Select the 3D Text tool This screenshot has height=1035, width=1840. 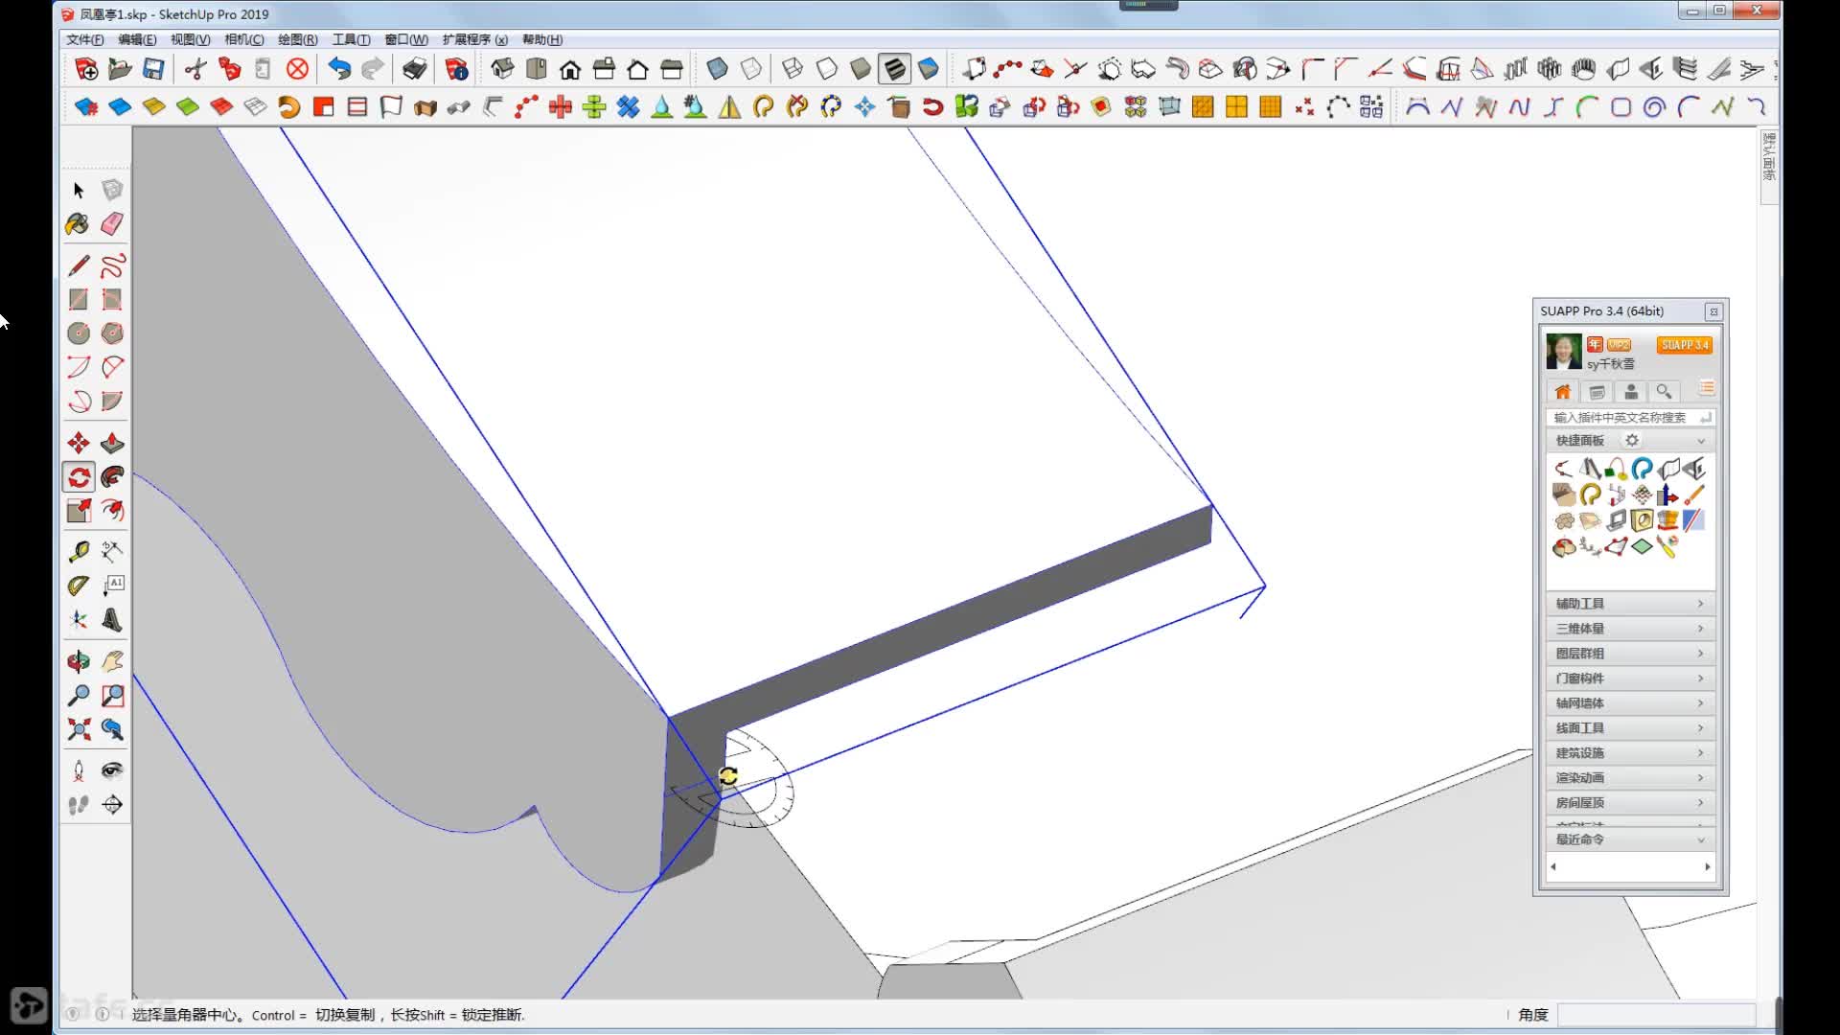tap(112, 620)
